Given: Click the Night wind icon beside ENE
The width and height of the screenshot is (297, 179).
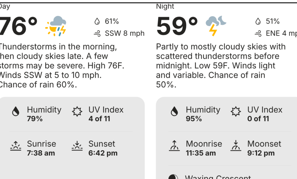Looking at the screenshot, I should (258, 34).
